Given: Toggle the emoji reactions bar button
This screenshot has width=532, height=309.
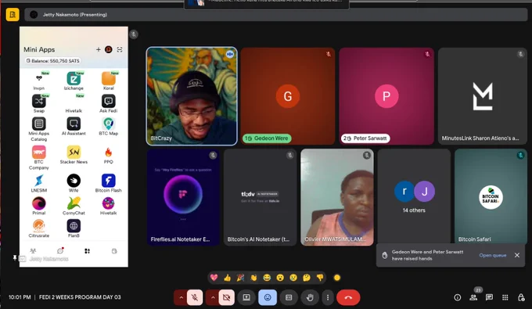Looking at the screenshot, I should [x=268, y=297].
